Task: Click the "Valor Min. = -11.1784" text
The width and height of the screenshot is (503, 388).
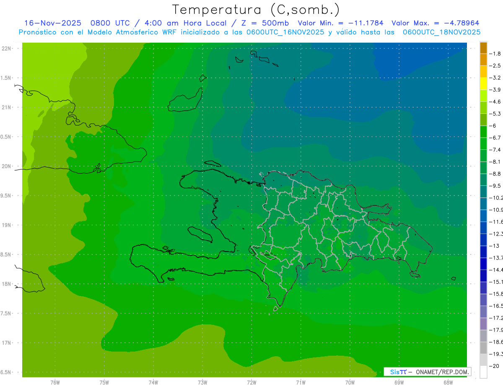Action: pos(340,23)
